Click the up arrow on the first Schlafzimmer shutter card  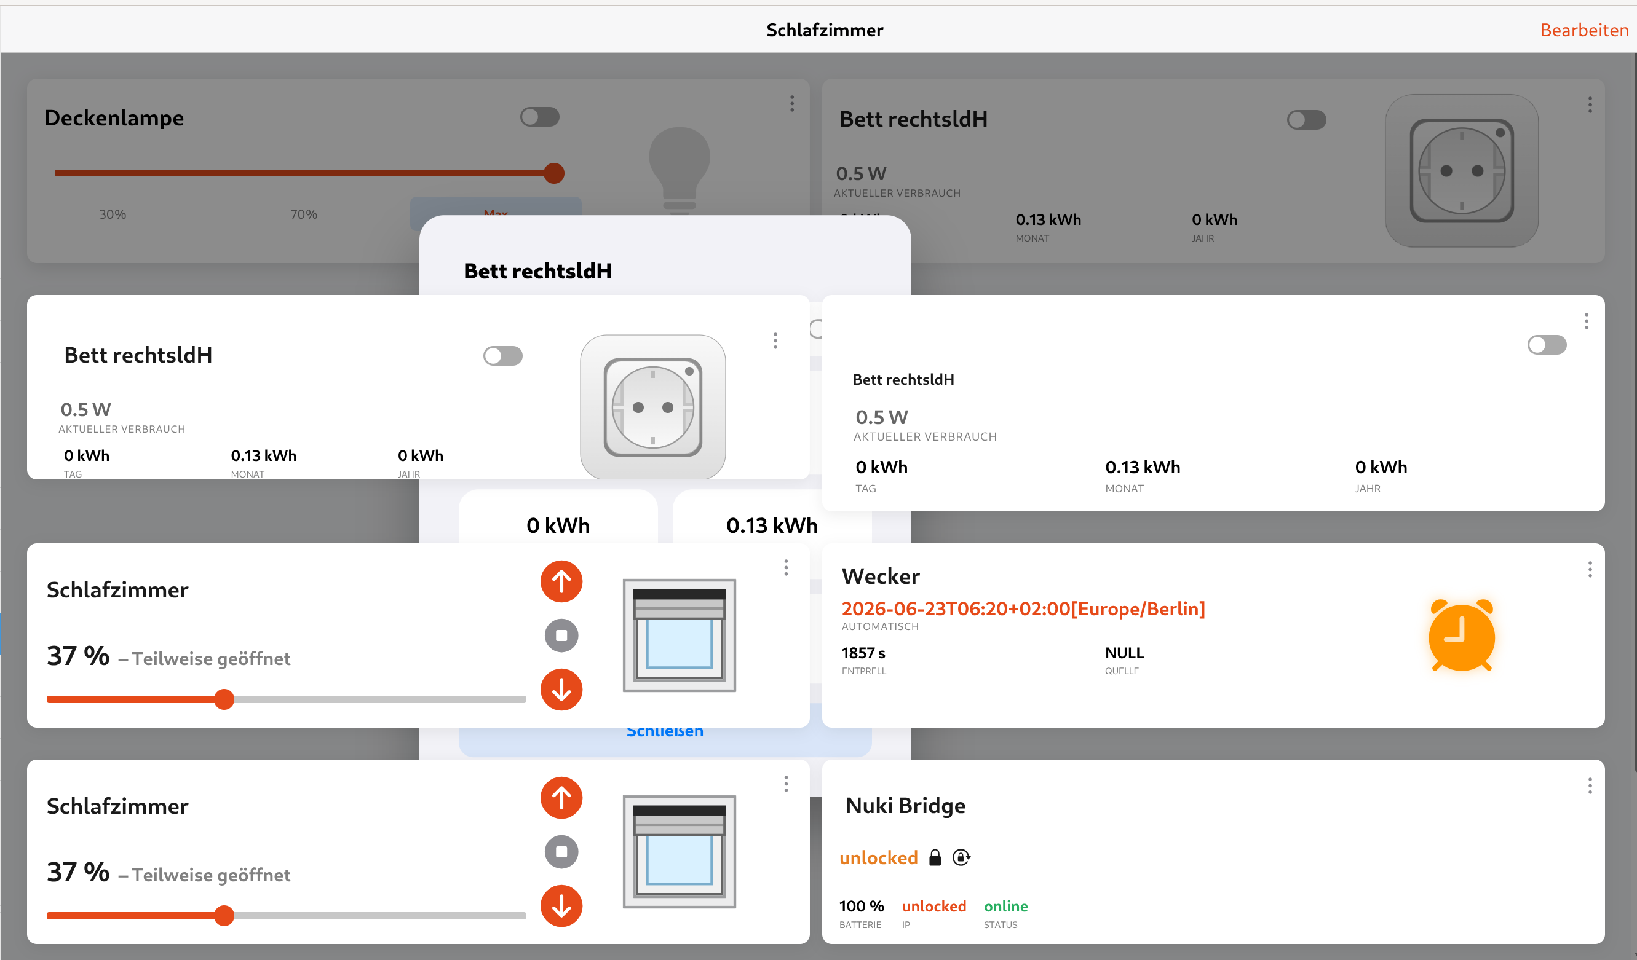point(561,581)
